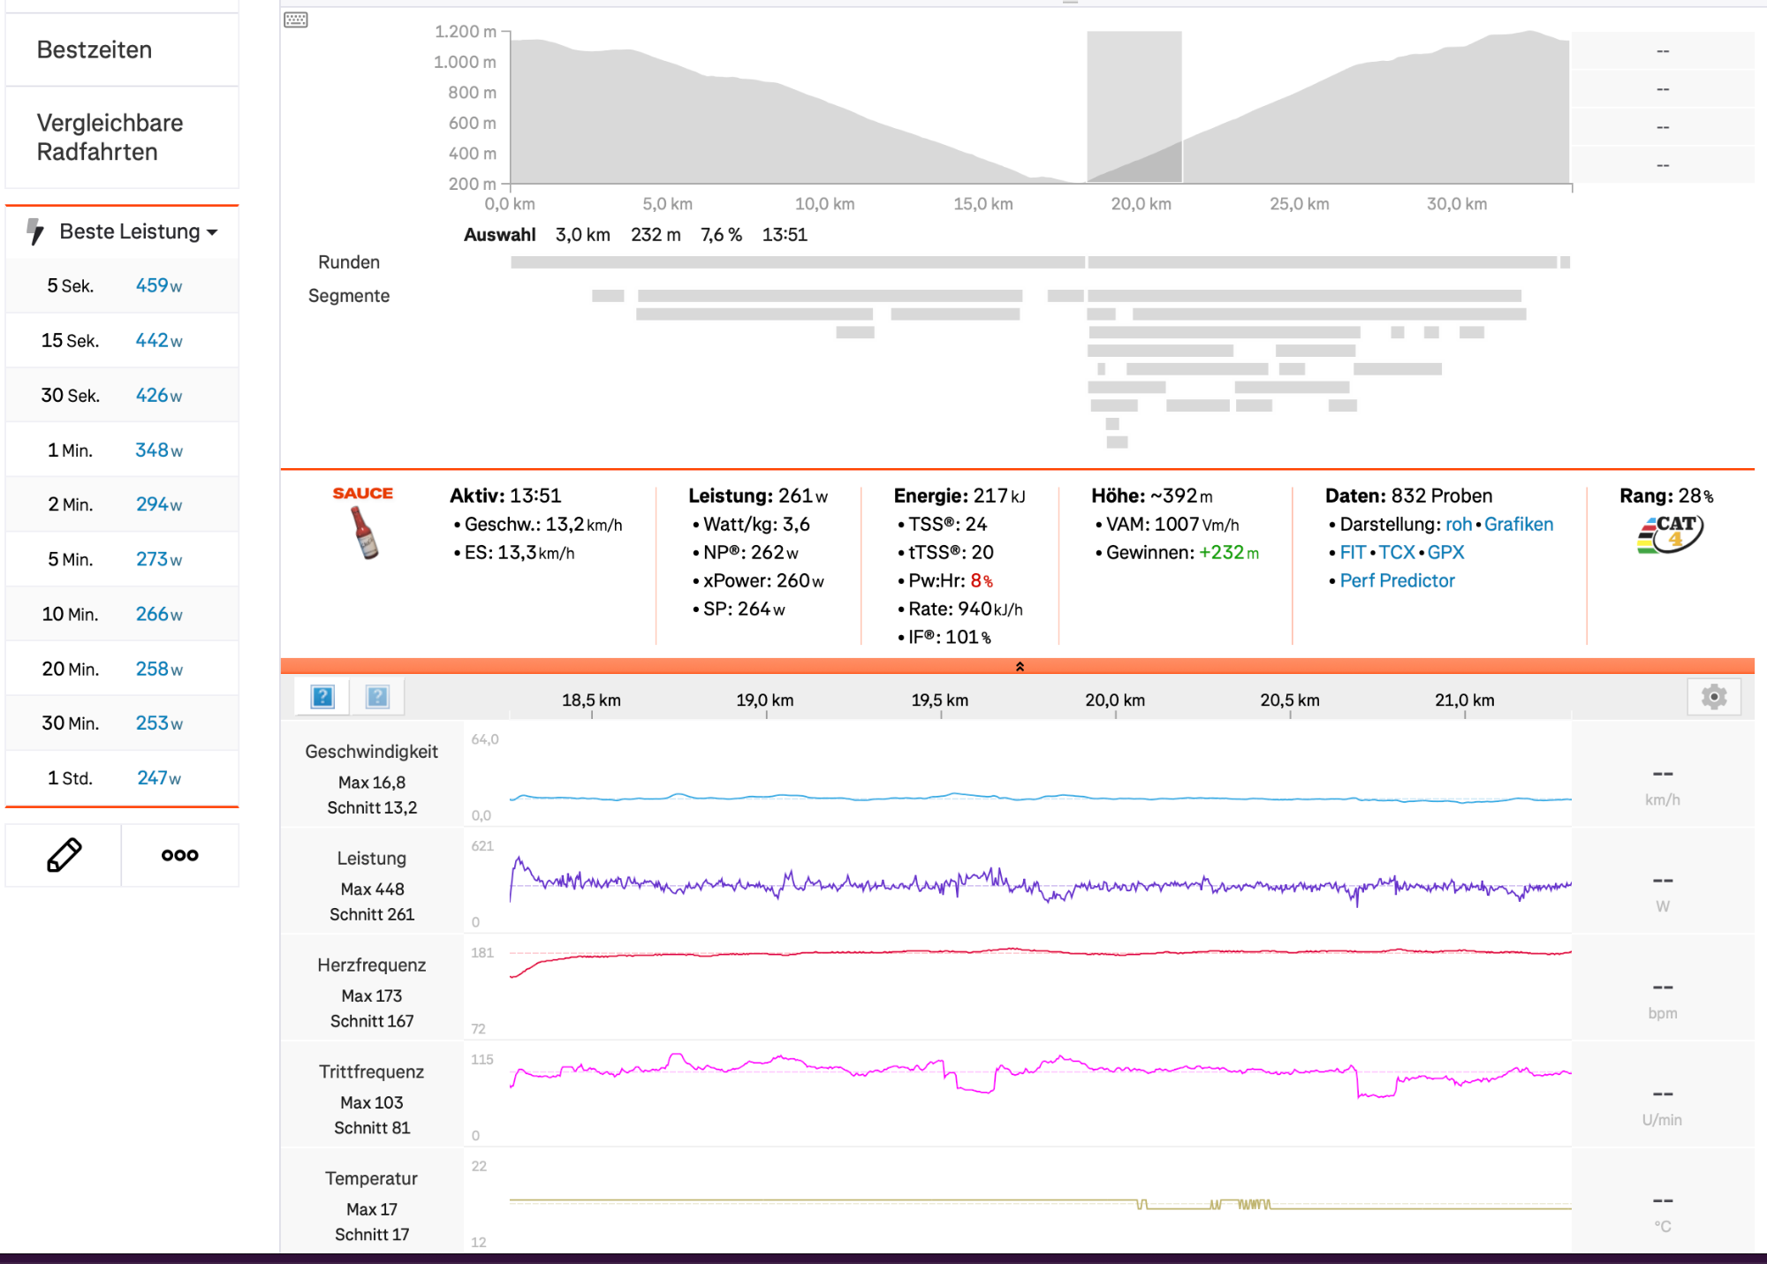Open the three-circles more options button
This screenshot has height=1264, width=1767.
click(179, 855)
